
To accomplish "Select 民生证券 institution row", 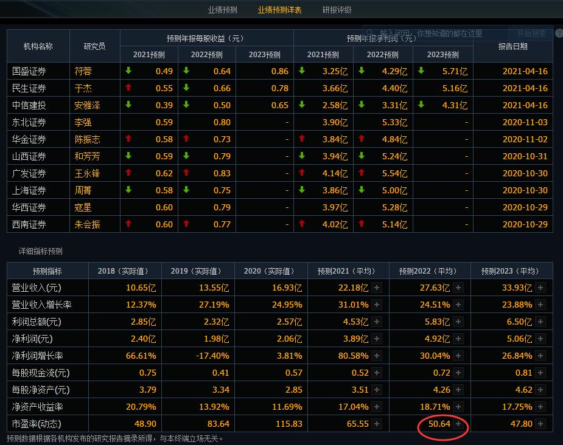I will click(x=280, y=88).
